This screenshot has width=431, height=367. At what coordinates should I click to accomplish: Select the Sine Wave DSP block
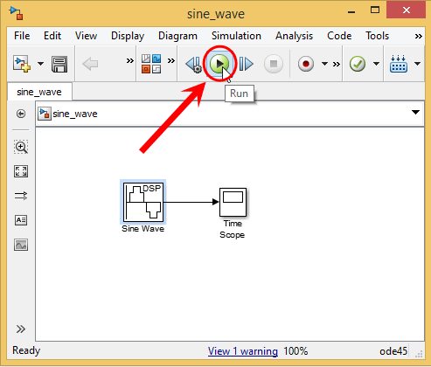tap(143, 202)
